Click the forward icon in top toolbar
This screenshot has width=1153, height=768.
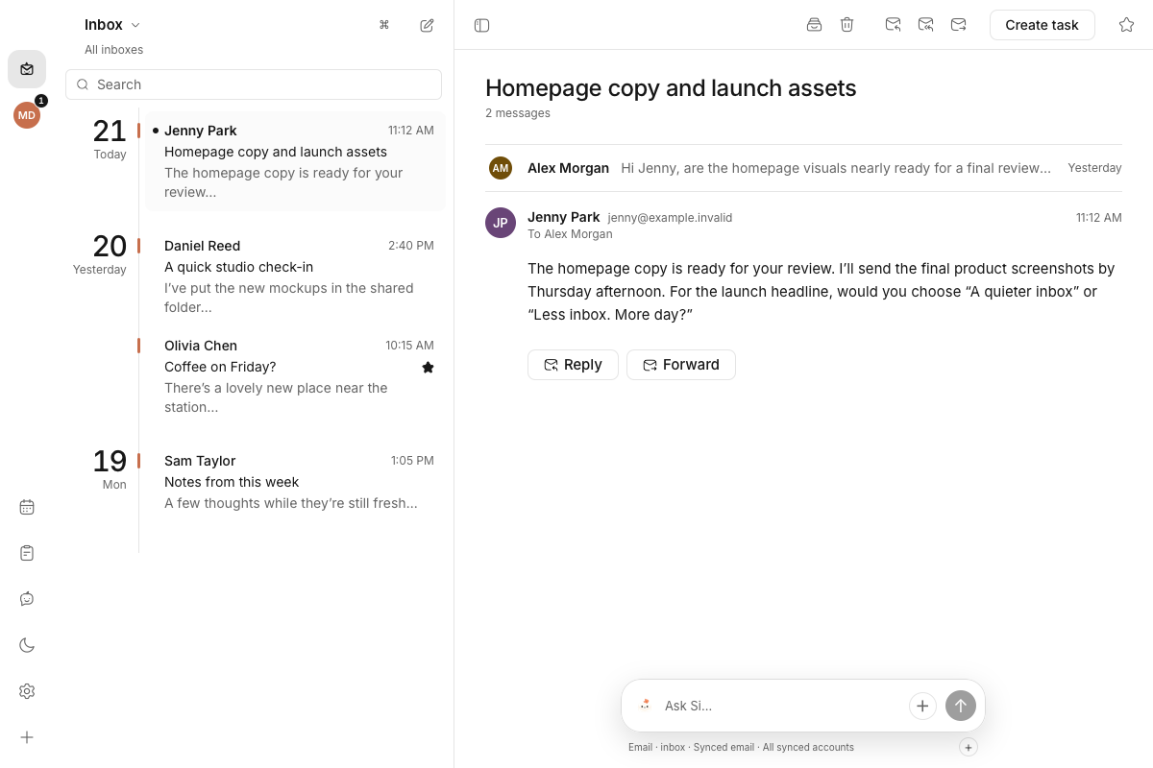tap(958, 25)
